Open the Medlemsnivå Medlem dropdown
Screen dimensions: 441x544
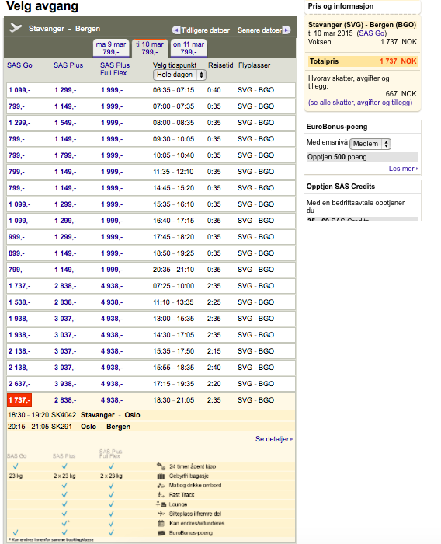click(370, 144)
